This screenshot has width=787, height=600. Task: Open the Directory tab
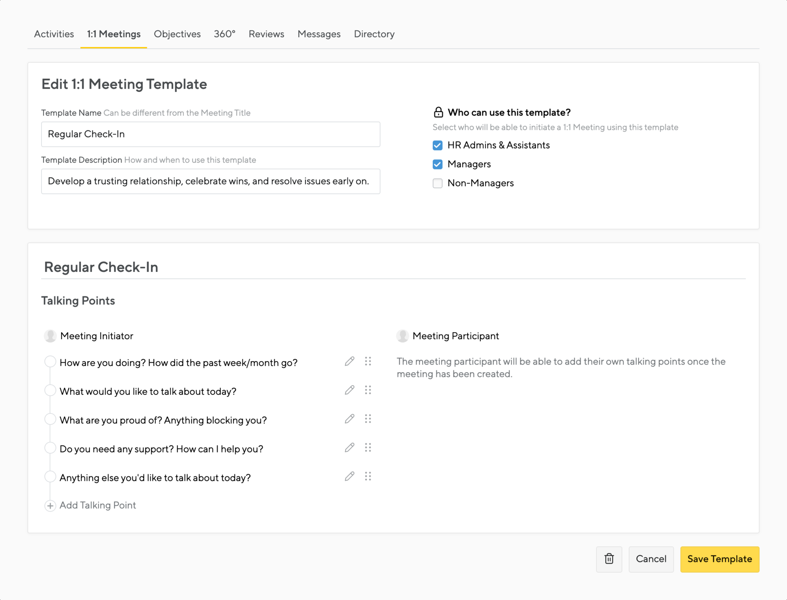click(x=374, y=34)
